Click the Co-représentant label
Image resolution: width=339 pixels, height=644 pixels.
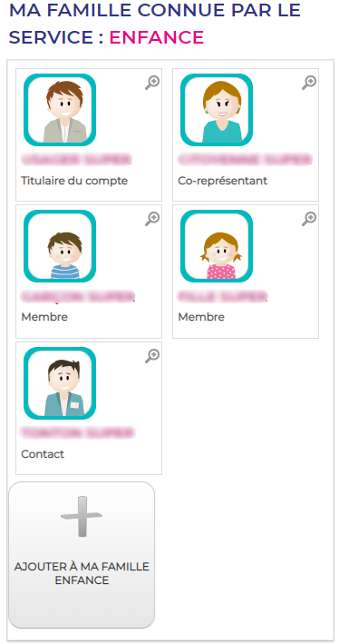[x=223, y=181]
